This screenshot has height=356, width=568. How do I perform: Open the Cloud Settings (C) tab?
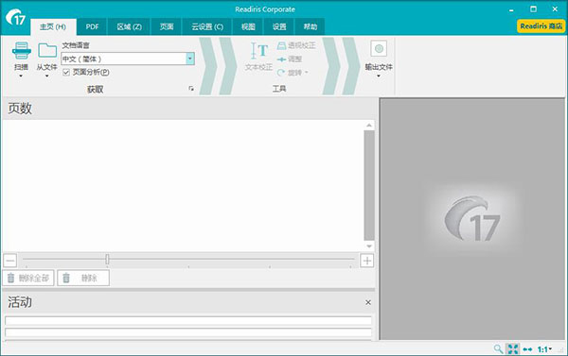pyautogui.click(x=207, y=26)
